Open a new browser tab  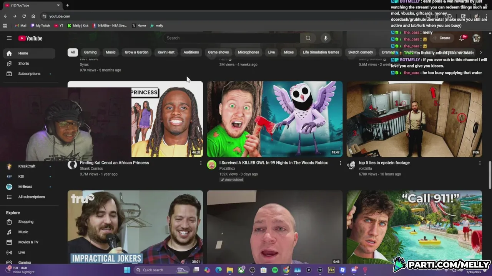[x=68, y=5]
